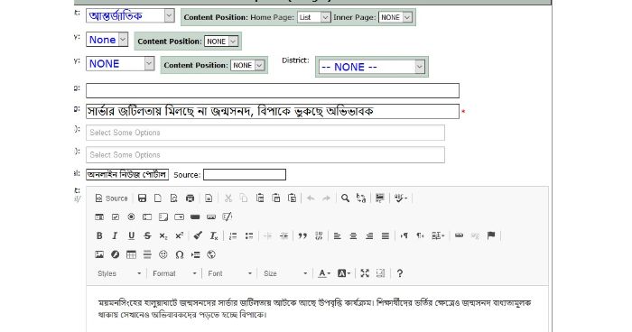Toggle superscript formatting
Screen dimensions: 632x332
coord(179,236)
